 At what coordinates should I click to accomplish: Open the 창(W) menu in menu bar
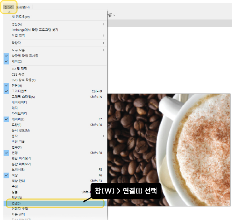[9, 7]
